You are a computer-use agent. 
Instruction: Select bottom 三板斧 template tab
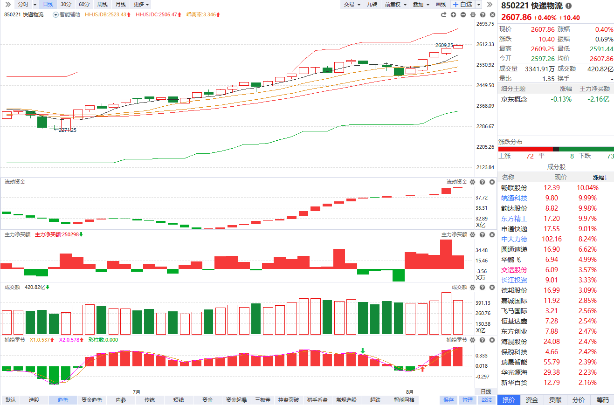(263, 400)
